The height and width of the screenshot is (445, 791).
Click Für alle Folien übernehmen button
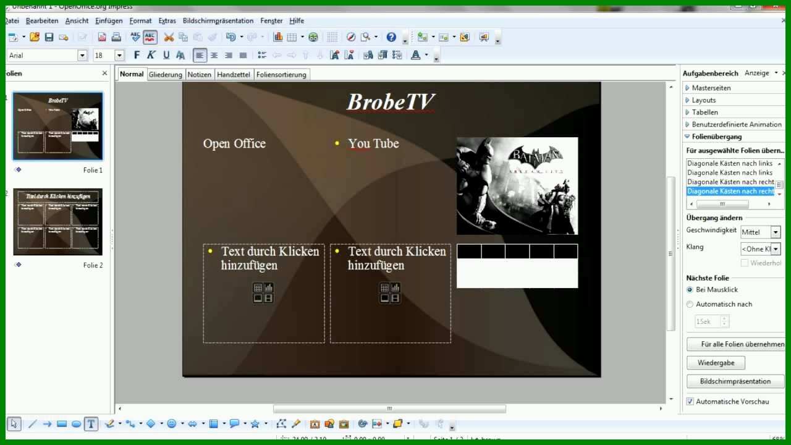[x=735, y=344]
